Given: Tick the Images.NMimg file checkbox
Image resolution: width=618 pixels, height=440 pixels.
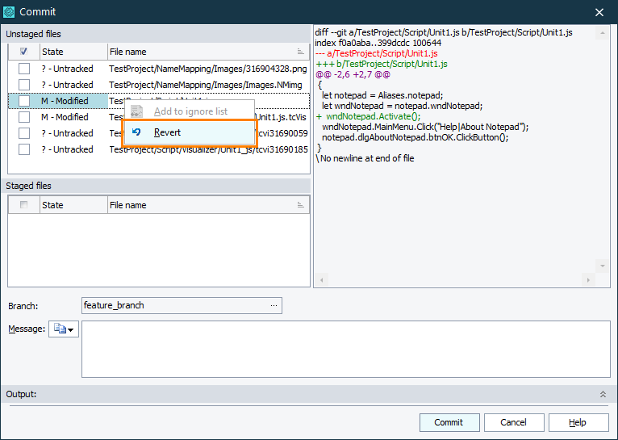Looking at the screenshot, I should 24,85.
